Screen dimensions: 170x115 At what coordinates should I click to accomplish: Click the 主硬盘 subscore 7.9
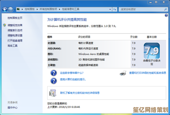pos(133,65)
